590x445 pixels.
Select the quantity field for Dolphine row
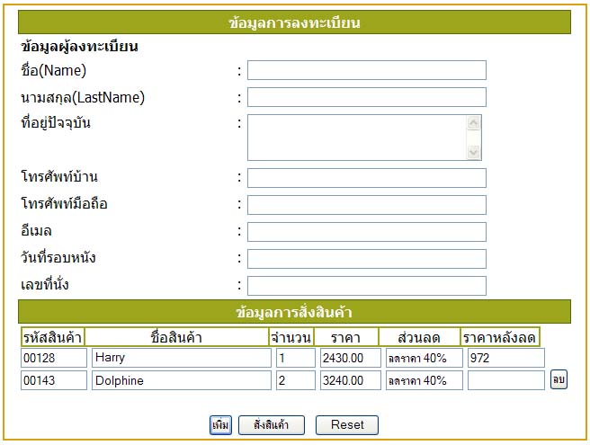point(294,380)
